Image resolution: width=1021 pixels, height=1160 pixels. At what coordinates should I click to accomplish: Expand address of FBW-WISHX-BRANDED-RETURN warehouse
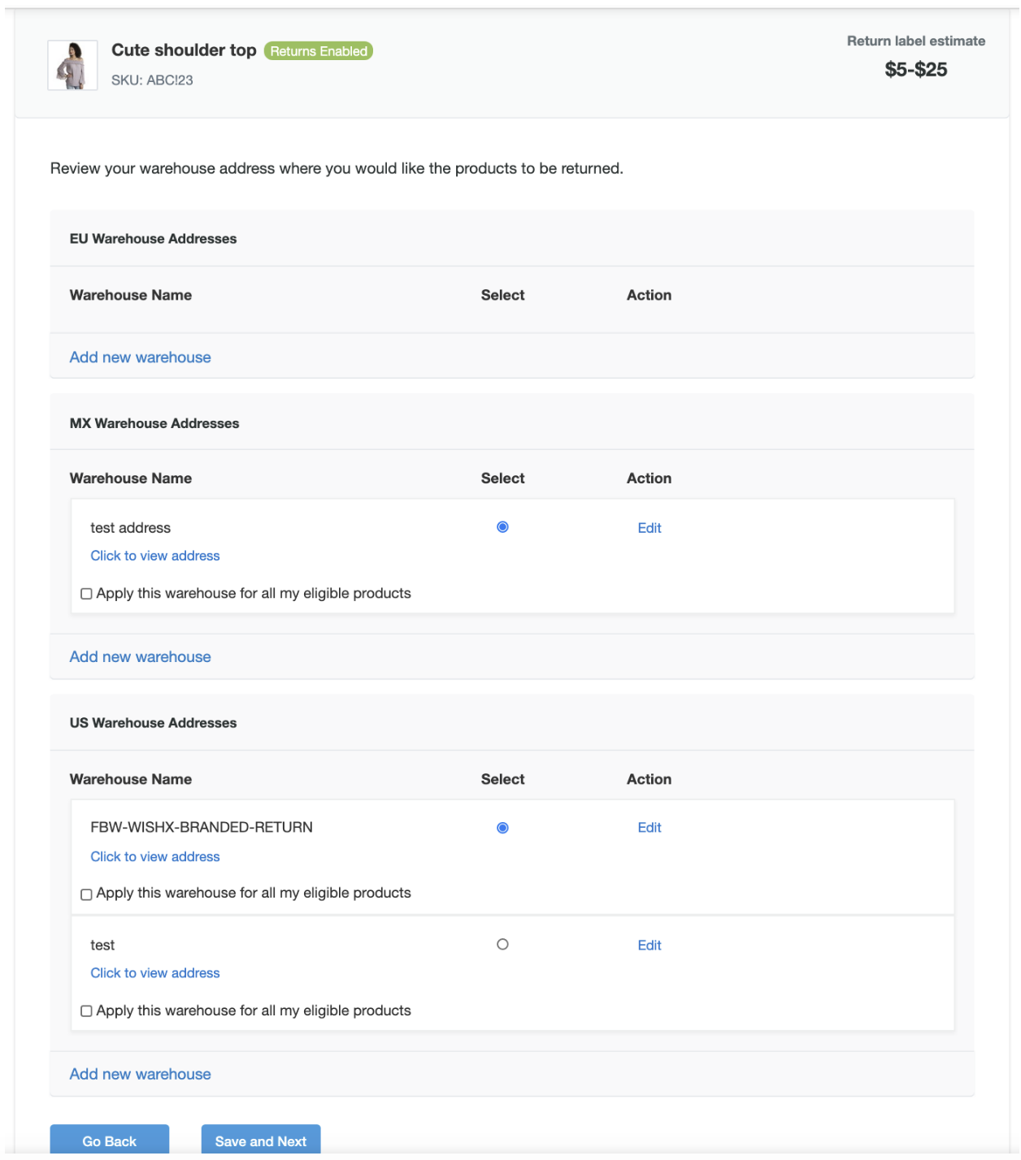[154, 857]
